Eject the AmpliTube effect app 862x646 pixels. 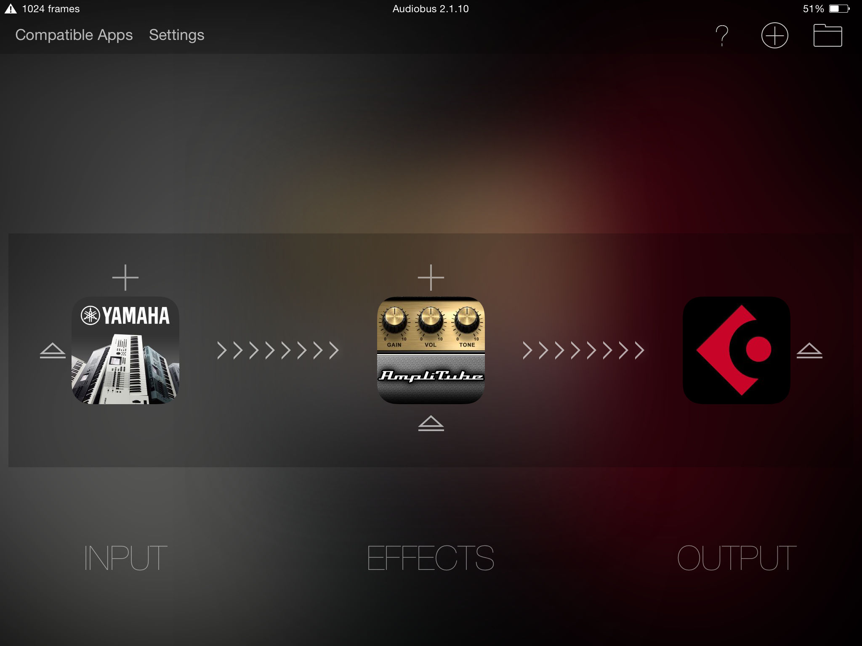[x=431, y=423]
